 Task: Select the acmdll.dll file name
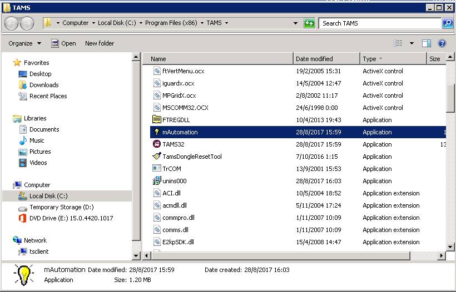(x=175, y=205)
